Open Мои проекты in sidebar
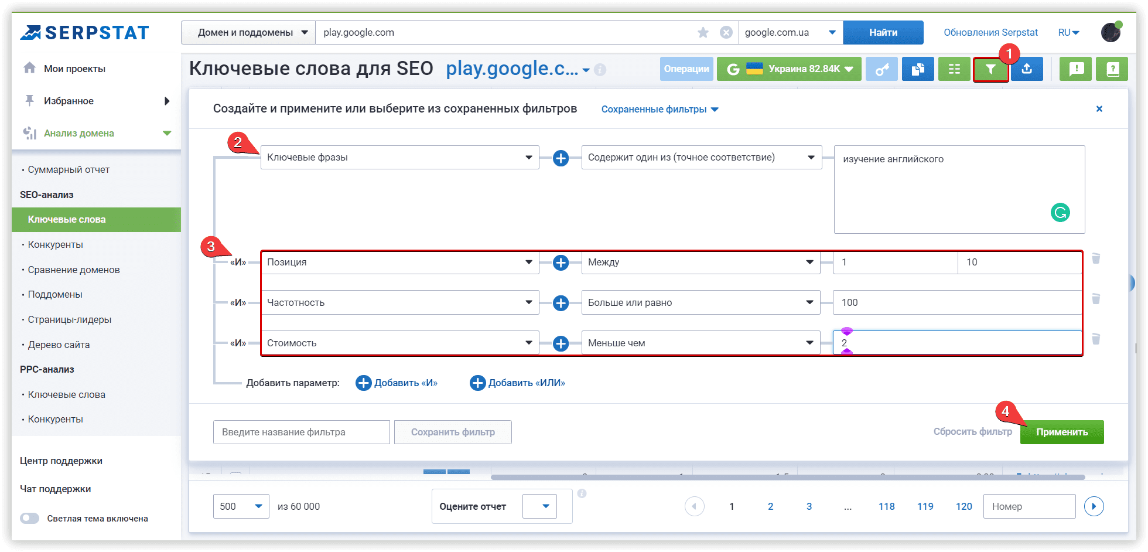Screen dimensions: 1148x552 click(74, 69)
